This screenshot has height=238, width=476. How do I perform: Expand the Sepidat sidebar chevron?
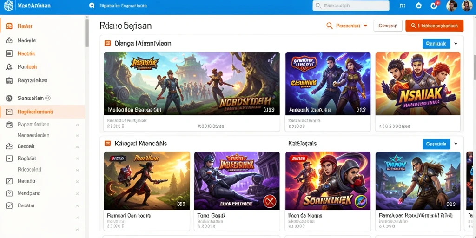click(78, 159)
